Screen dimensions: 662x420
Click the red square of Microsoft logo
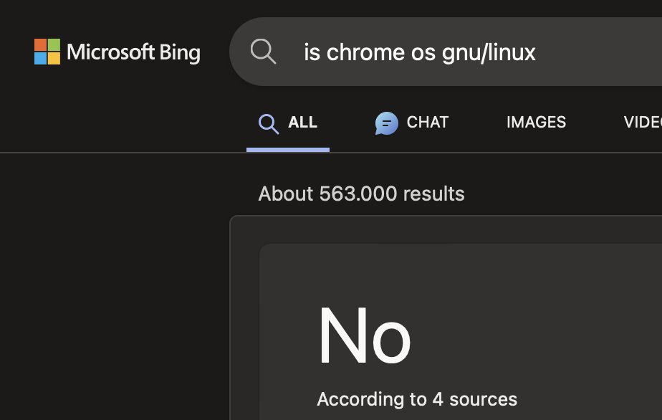[x=40, y=45]
